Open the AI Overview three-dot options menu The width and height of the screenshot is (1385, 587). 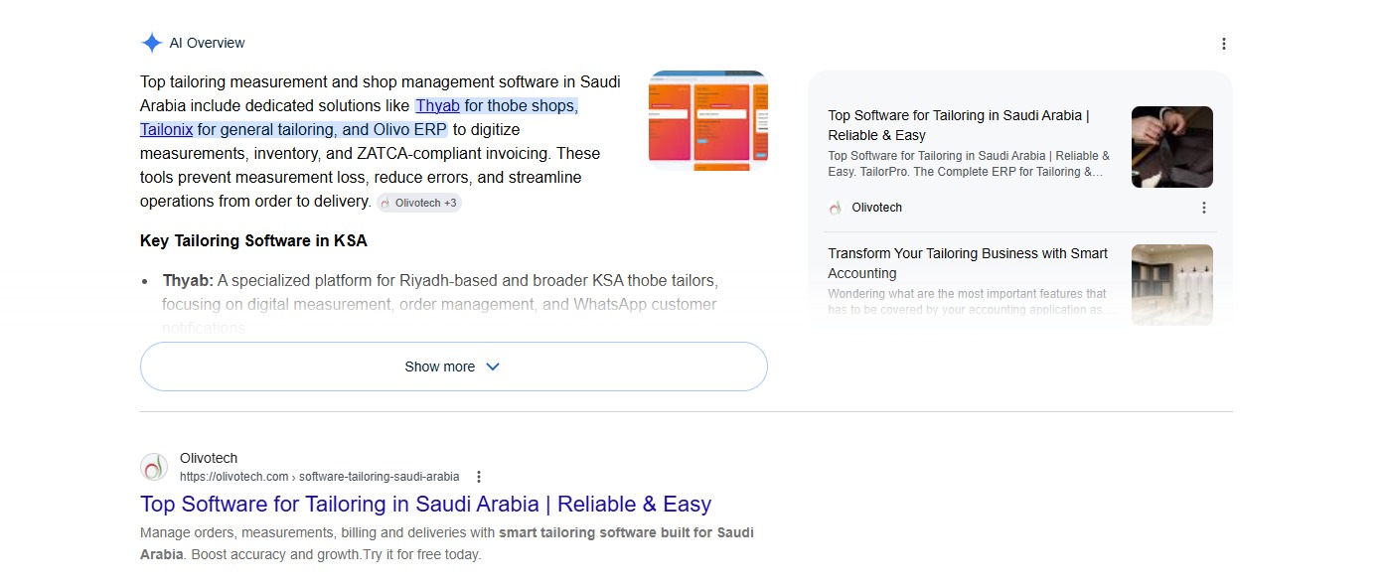coord(1223,44)
